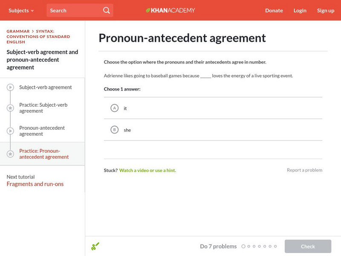This screenshot has height=256, width=341.
Task: Click the Sign up link
Action: [325, 10]
